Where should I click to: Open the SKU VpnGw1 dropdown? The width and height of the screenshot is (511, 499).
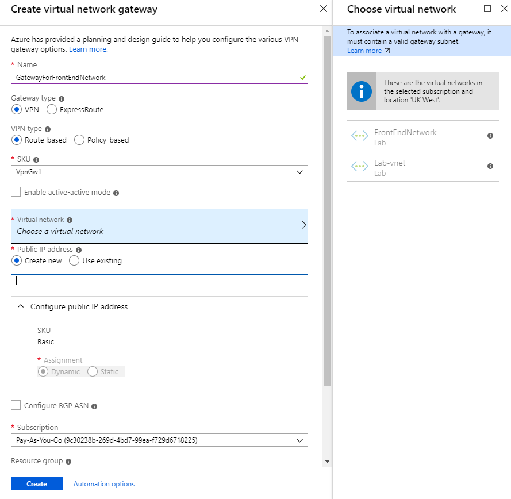159,172
